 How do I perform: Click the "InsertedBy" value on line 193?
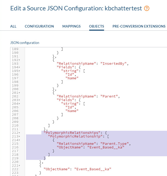coord(113,64)
